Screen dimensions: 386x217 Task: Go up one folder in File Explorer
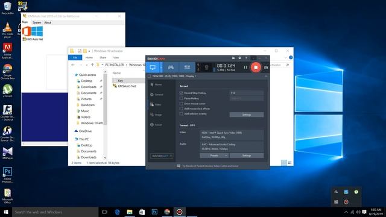pos(92,65)
